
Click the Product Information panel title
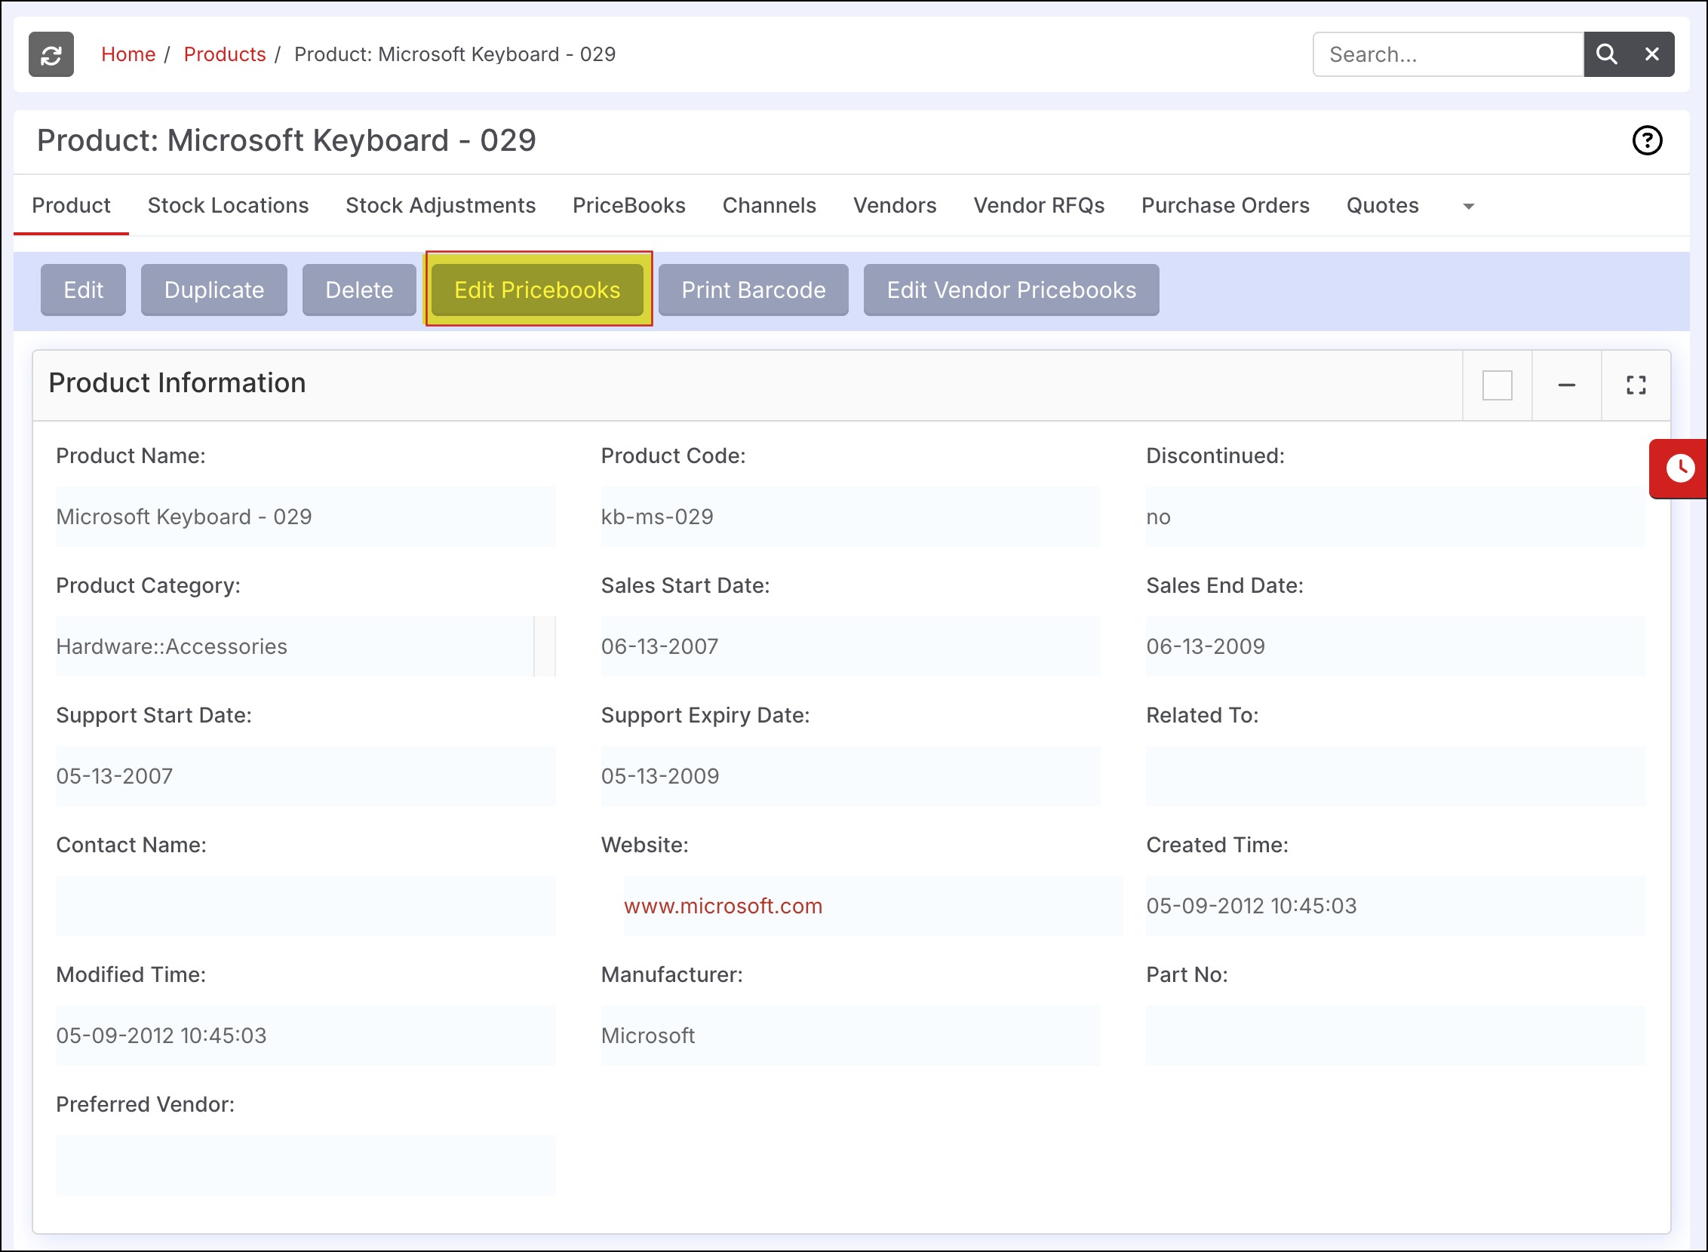tap(177, 382)
